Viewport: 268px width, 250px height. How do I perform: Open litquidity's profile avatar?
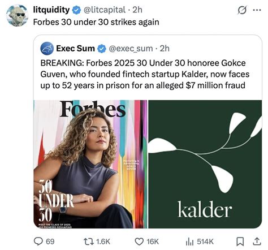[17, 15]
